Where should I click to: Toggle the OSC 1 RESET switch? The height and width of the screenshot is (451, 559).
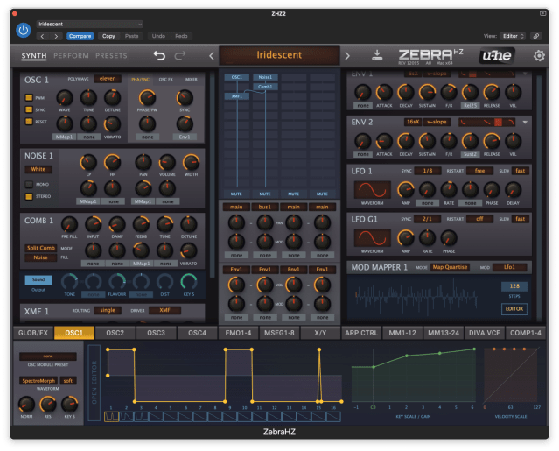pos(29,122)
